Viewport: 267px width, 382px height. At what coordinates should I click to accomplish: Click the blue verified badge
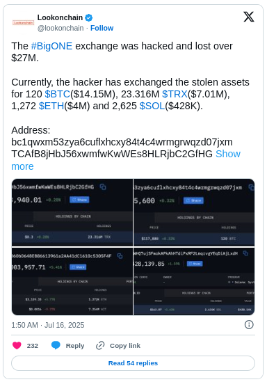(x=88, y=17)
